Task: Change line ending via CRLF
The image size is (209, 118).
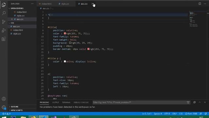Action: [174, 114]
